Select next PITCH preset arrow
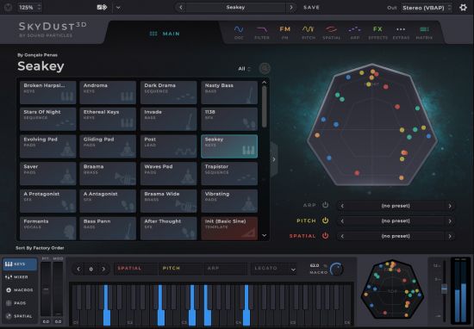474x329 pixels. [450, 221]
